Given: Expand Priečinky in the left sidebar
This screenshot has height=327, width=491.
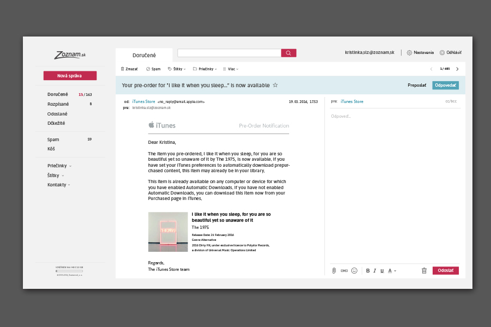Looking at the screenshot, I should pos(59,166).
